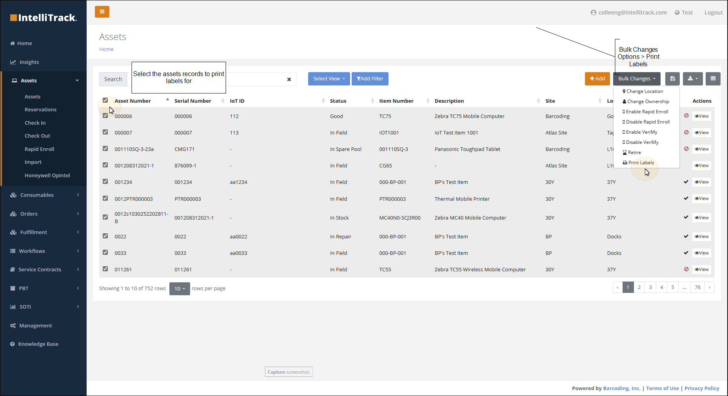Image resolution: width=728 pixels, height=396 pixels.
Task: Click the red prohibited icon for asset 000006
Action: (686, 116)
